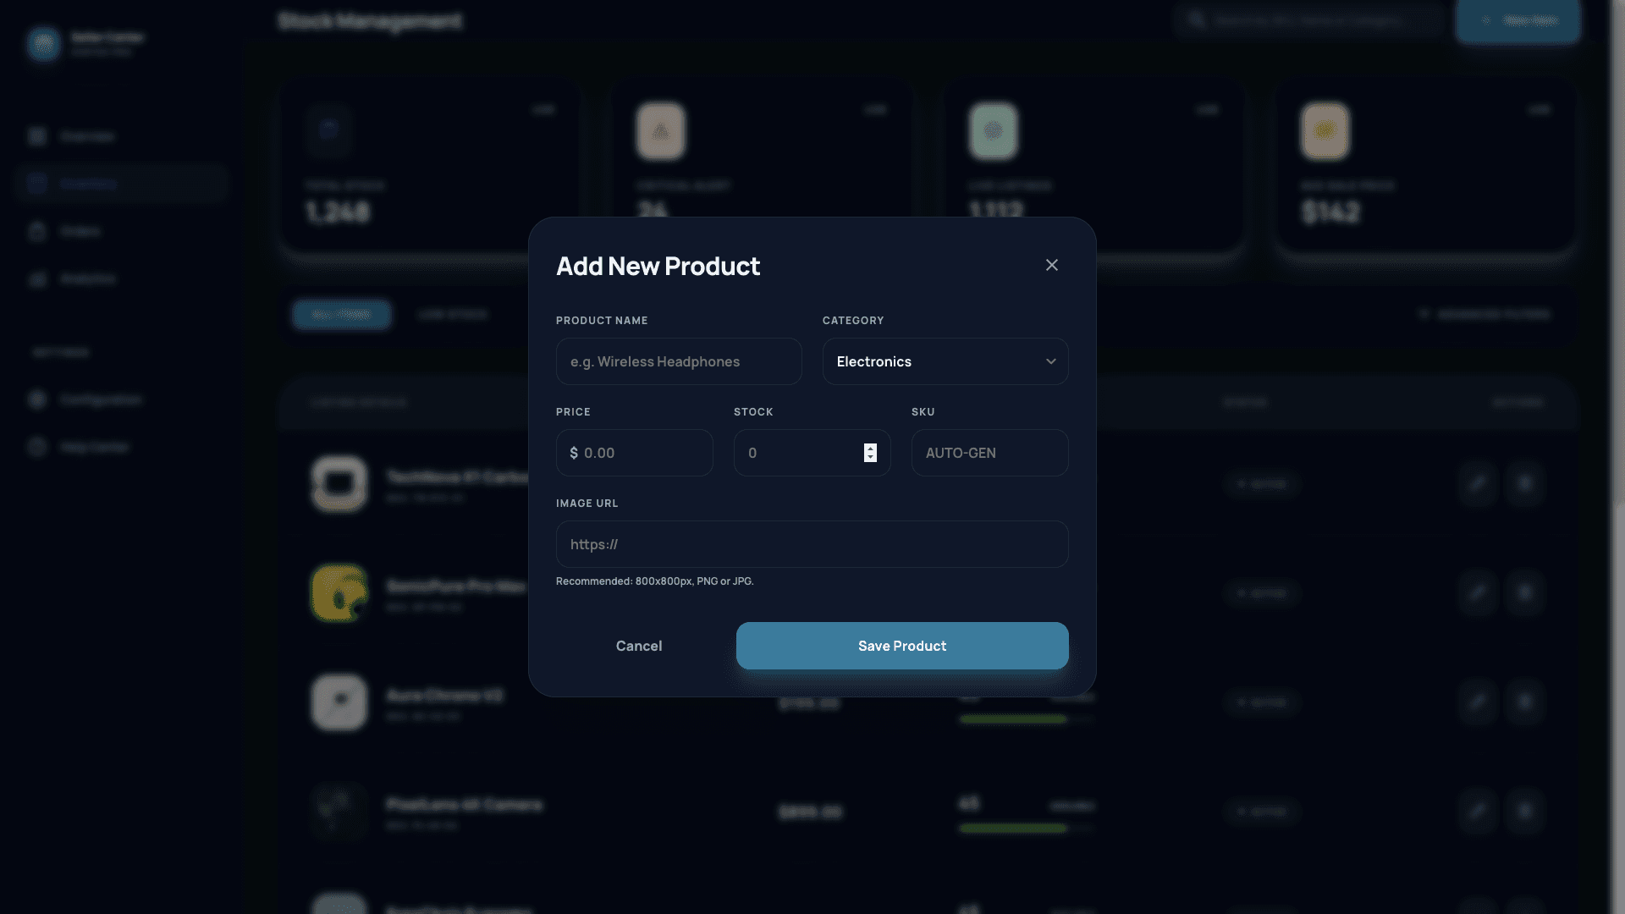This screenshot has width=1625, height=914.
Task: Cancel the Add New Product form
Action: coord(639,646)
